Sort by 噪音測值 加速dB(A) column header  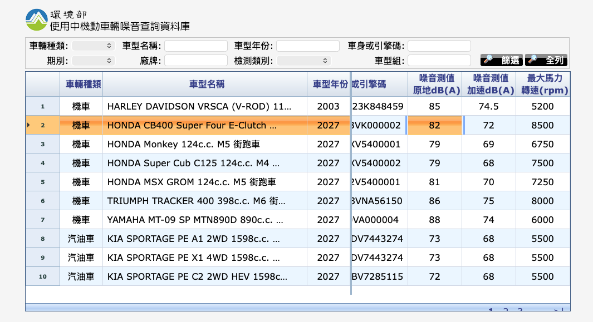click(489, 85)
